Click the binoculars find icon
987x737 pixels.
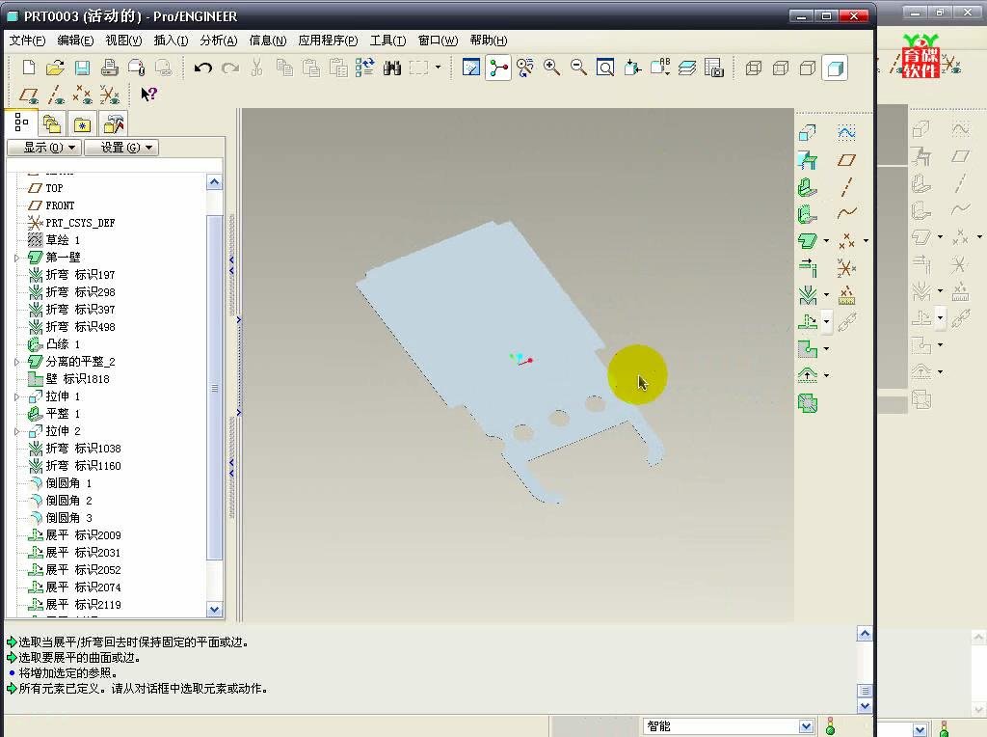(x=391, y=68)
